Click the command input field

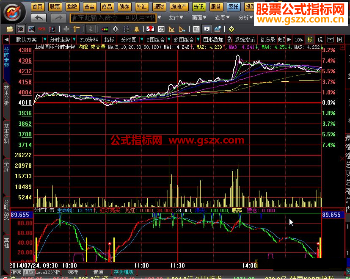113,18
